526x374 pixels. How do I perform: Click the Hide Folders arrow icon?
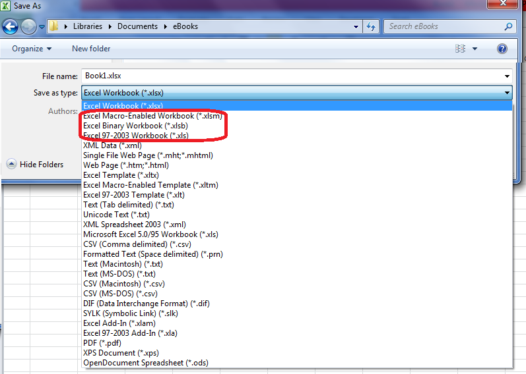[x=11, y=164]
